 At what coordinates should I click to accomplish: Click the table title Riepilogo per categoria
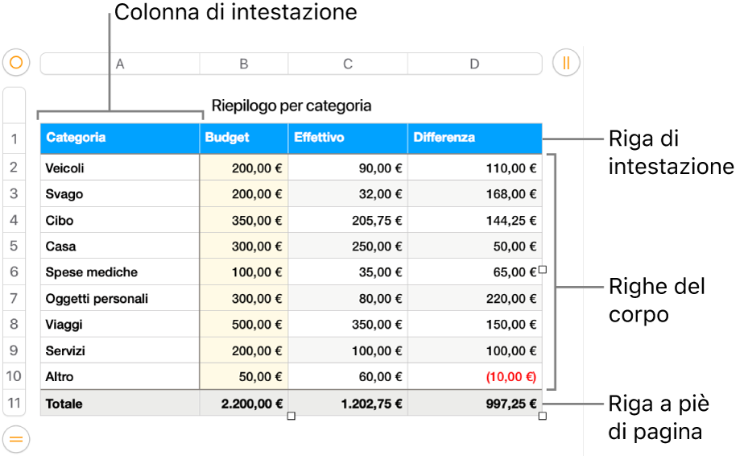(x=291, y=106)
